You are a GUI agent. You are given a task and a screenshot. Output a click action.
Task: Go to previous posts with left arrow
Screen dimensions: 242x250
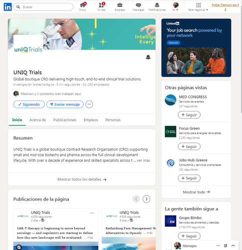[x=136, y=199]
